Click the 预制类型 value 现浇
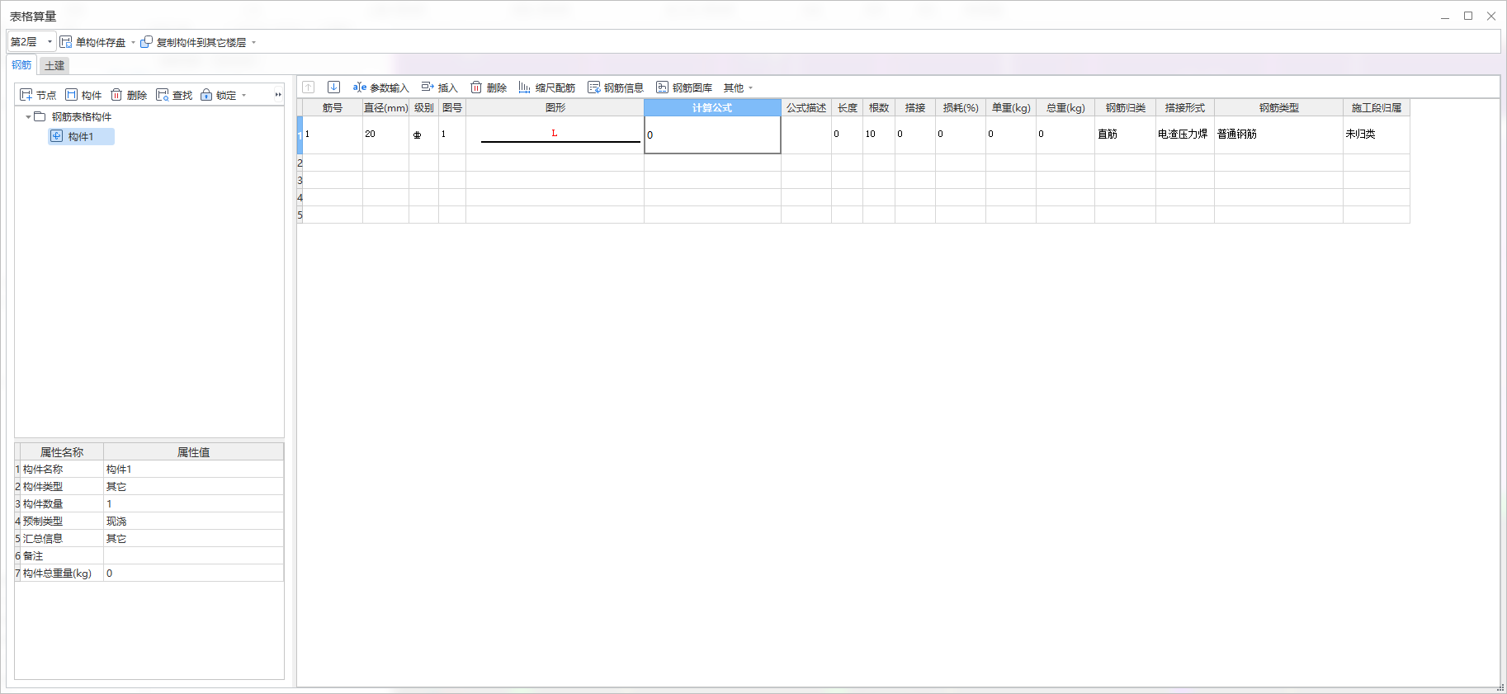 pyautogui.click(x=193, y=522)
